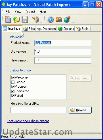Uncheck the Completed dialog checkbox
This screenshot has height=140, width=103.
pyautogui.click(x=13, y=91)
